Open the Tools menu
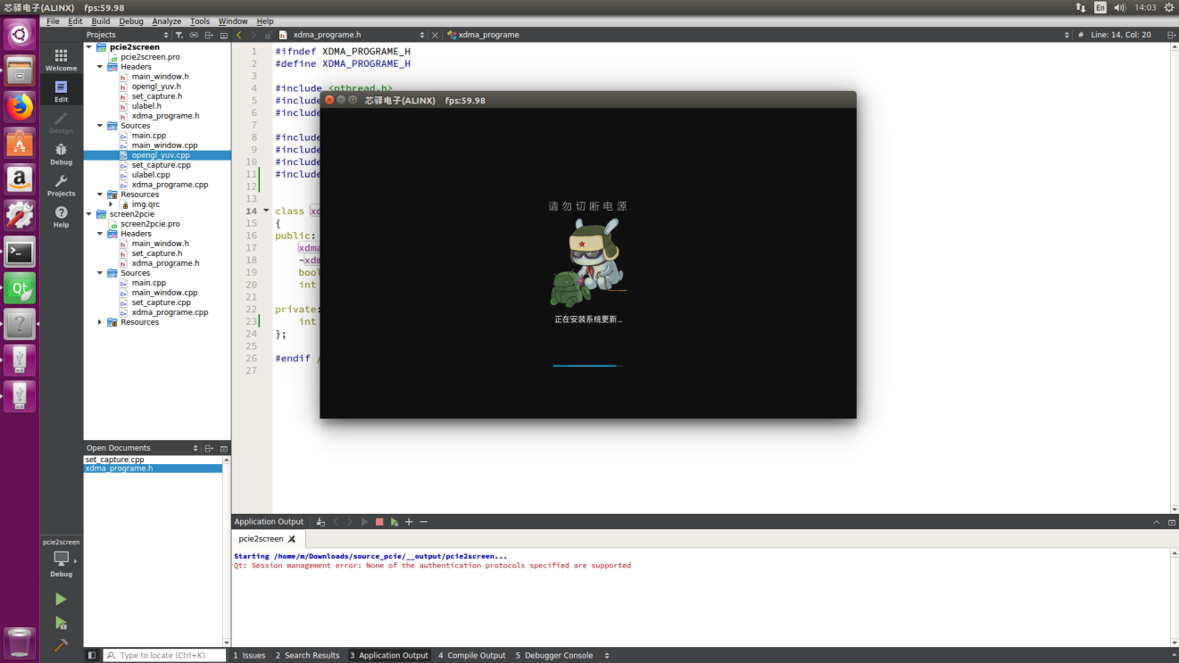Viewport: 1179px width, 663px height. (200, 21)
